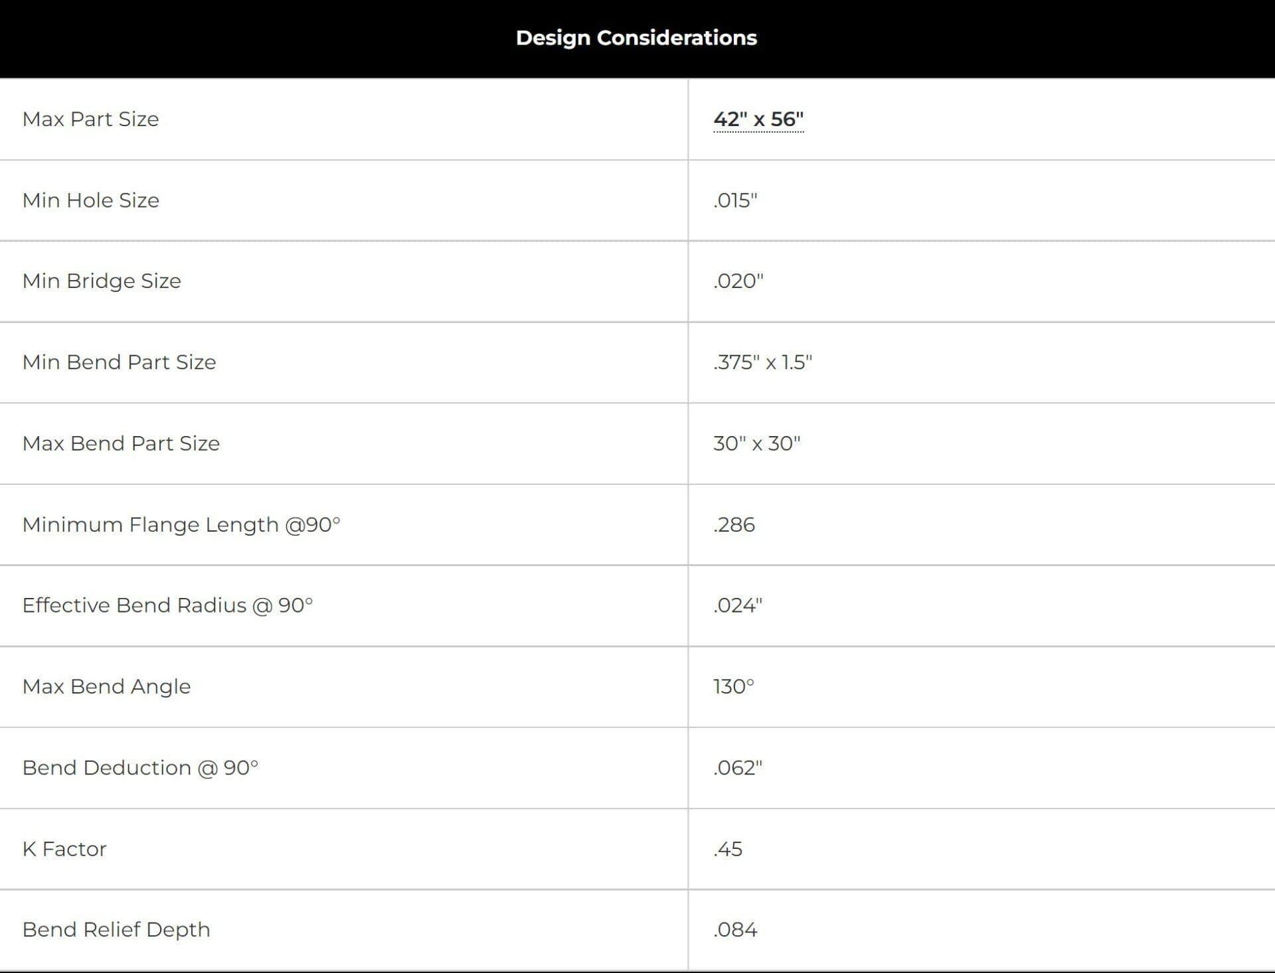Viewport: 1275px width, 973px height.
Task: Select the 30" x 30" value
Action: pos(757,443)
